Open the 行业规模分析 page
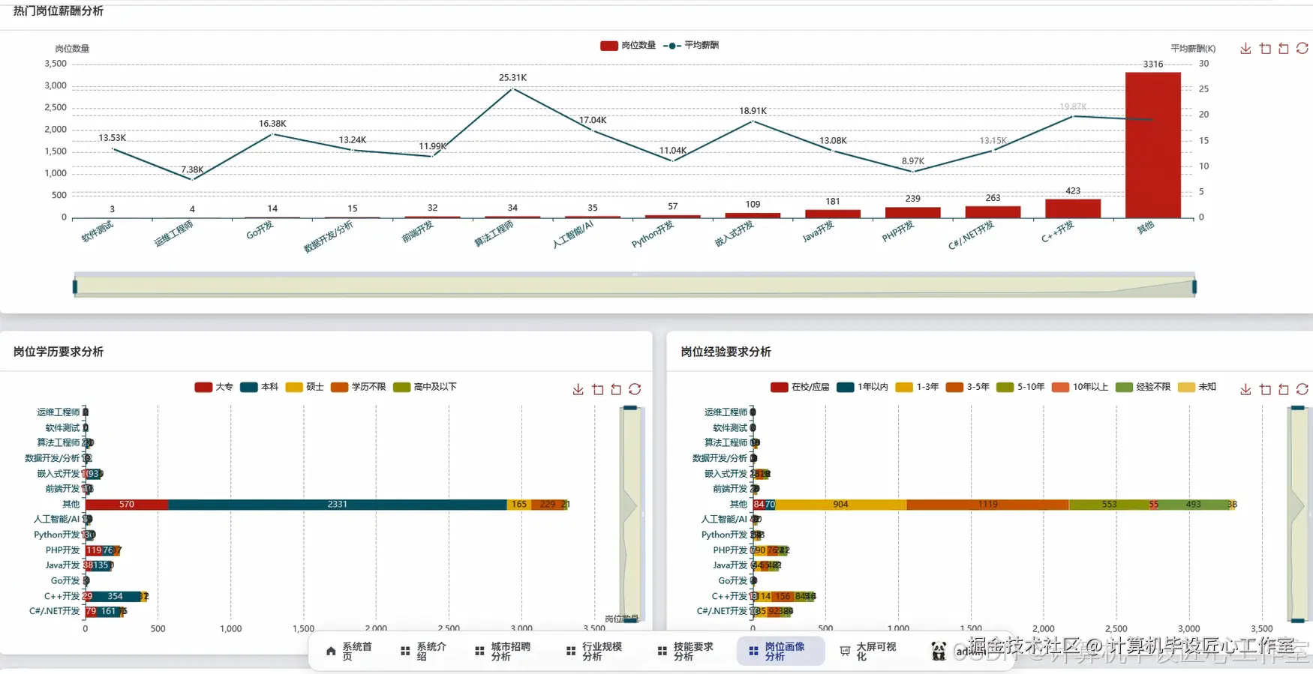 593,651
